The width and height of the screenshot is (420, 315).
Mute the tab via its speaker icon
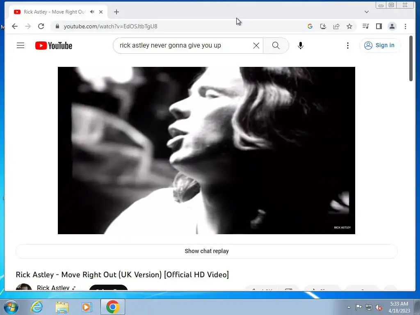point(92,12)
